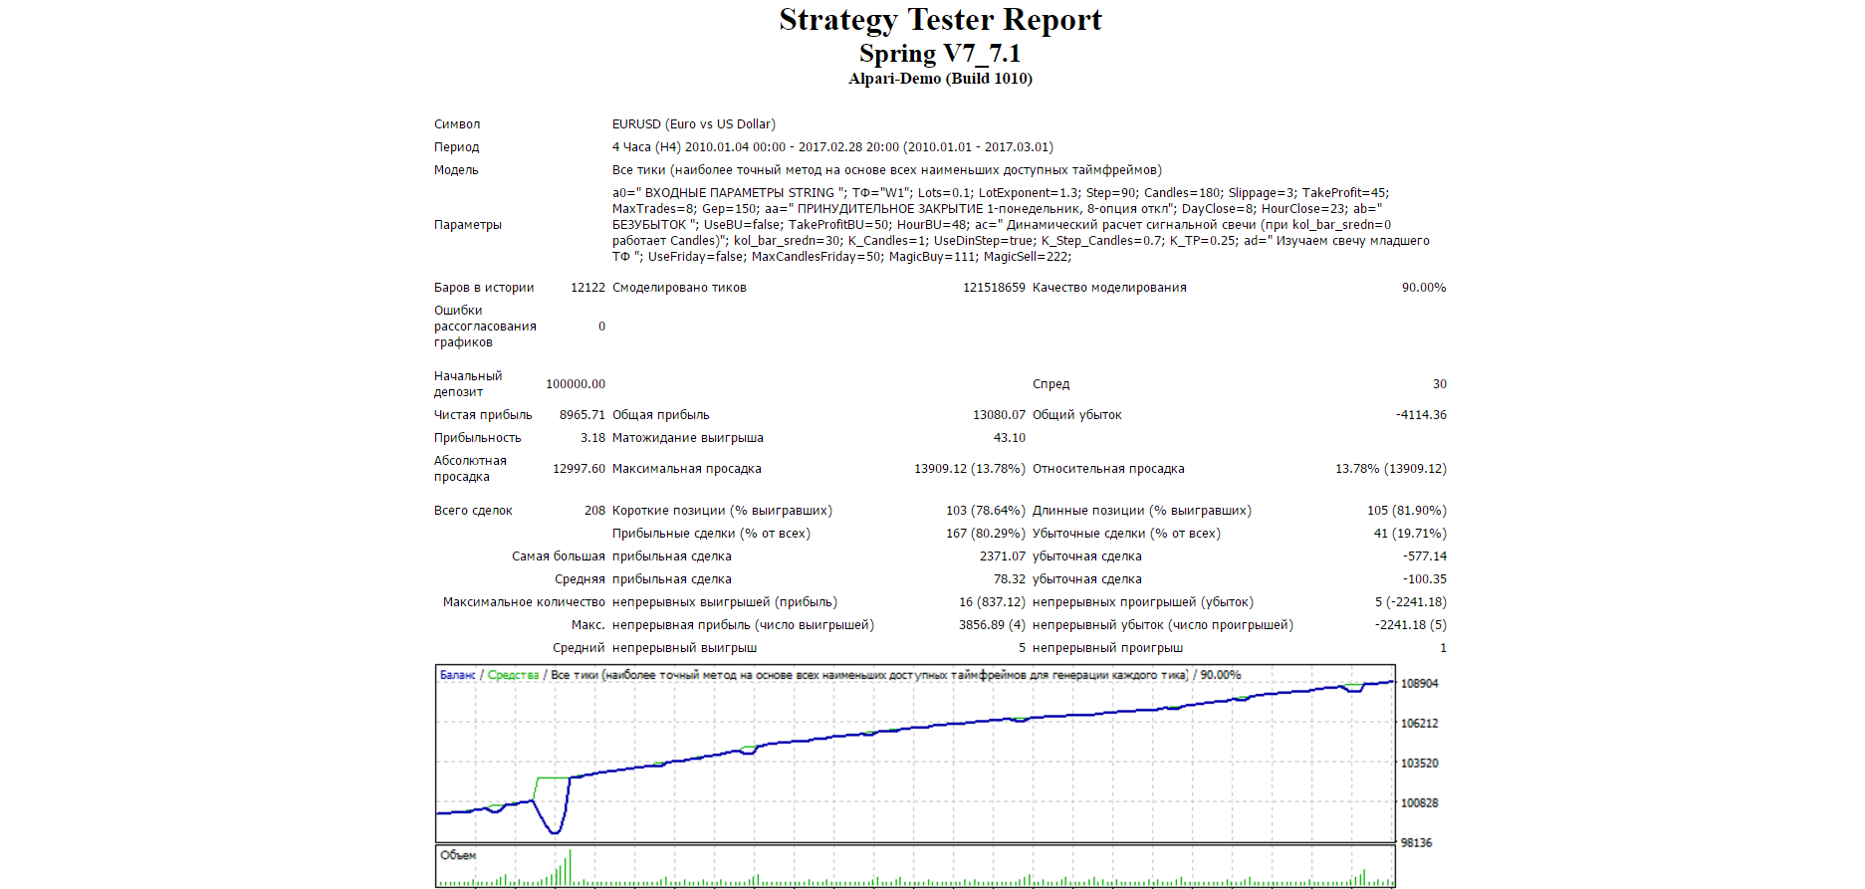1865x889 pixels.
Task: Click the Средства chart legend label
Action: (x=513, y=675)
